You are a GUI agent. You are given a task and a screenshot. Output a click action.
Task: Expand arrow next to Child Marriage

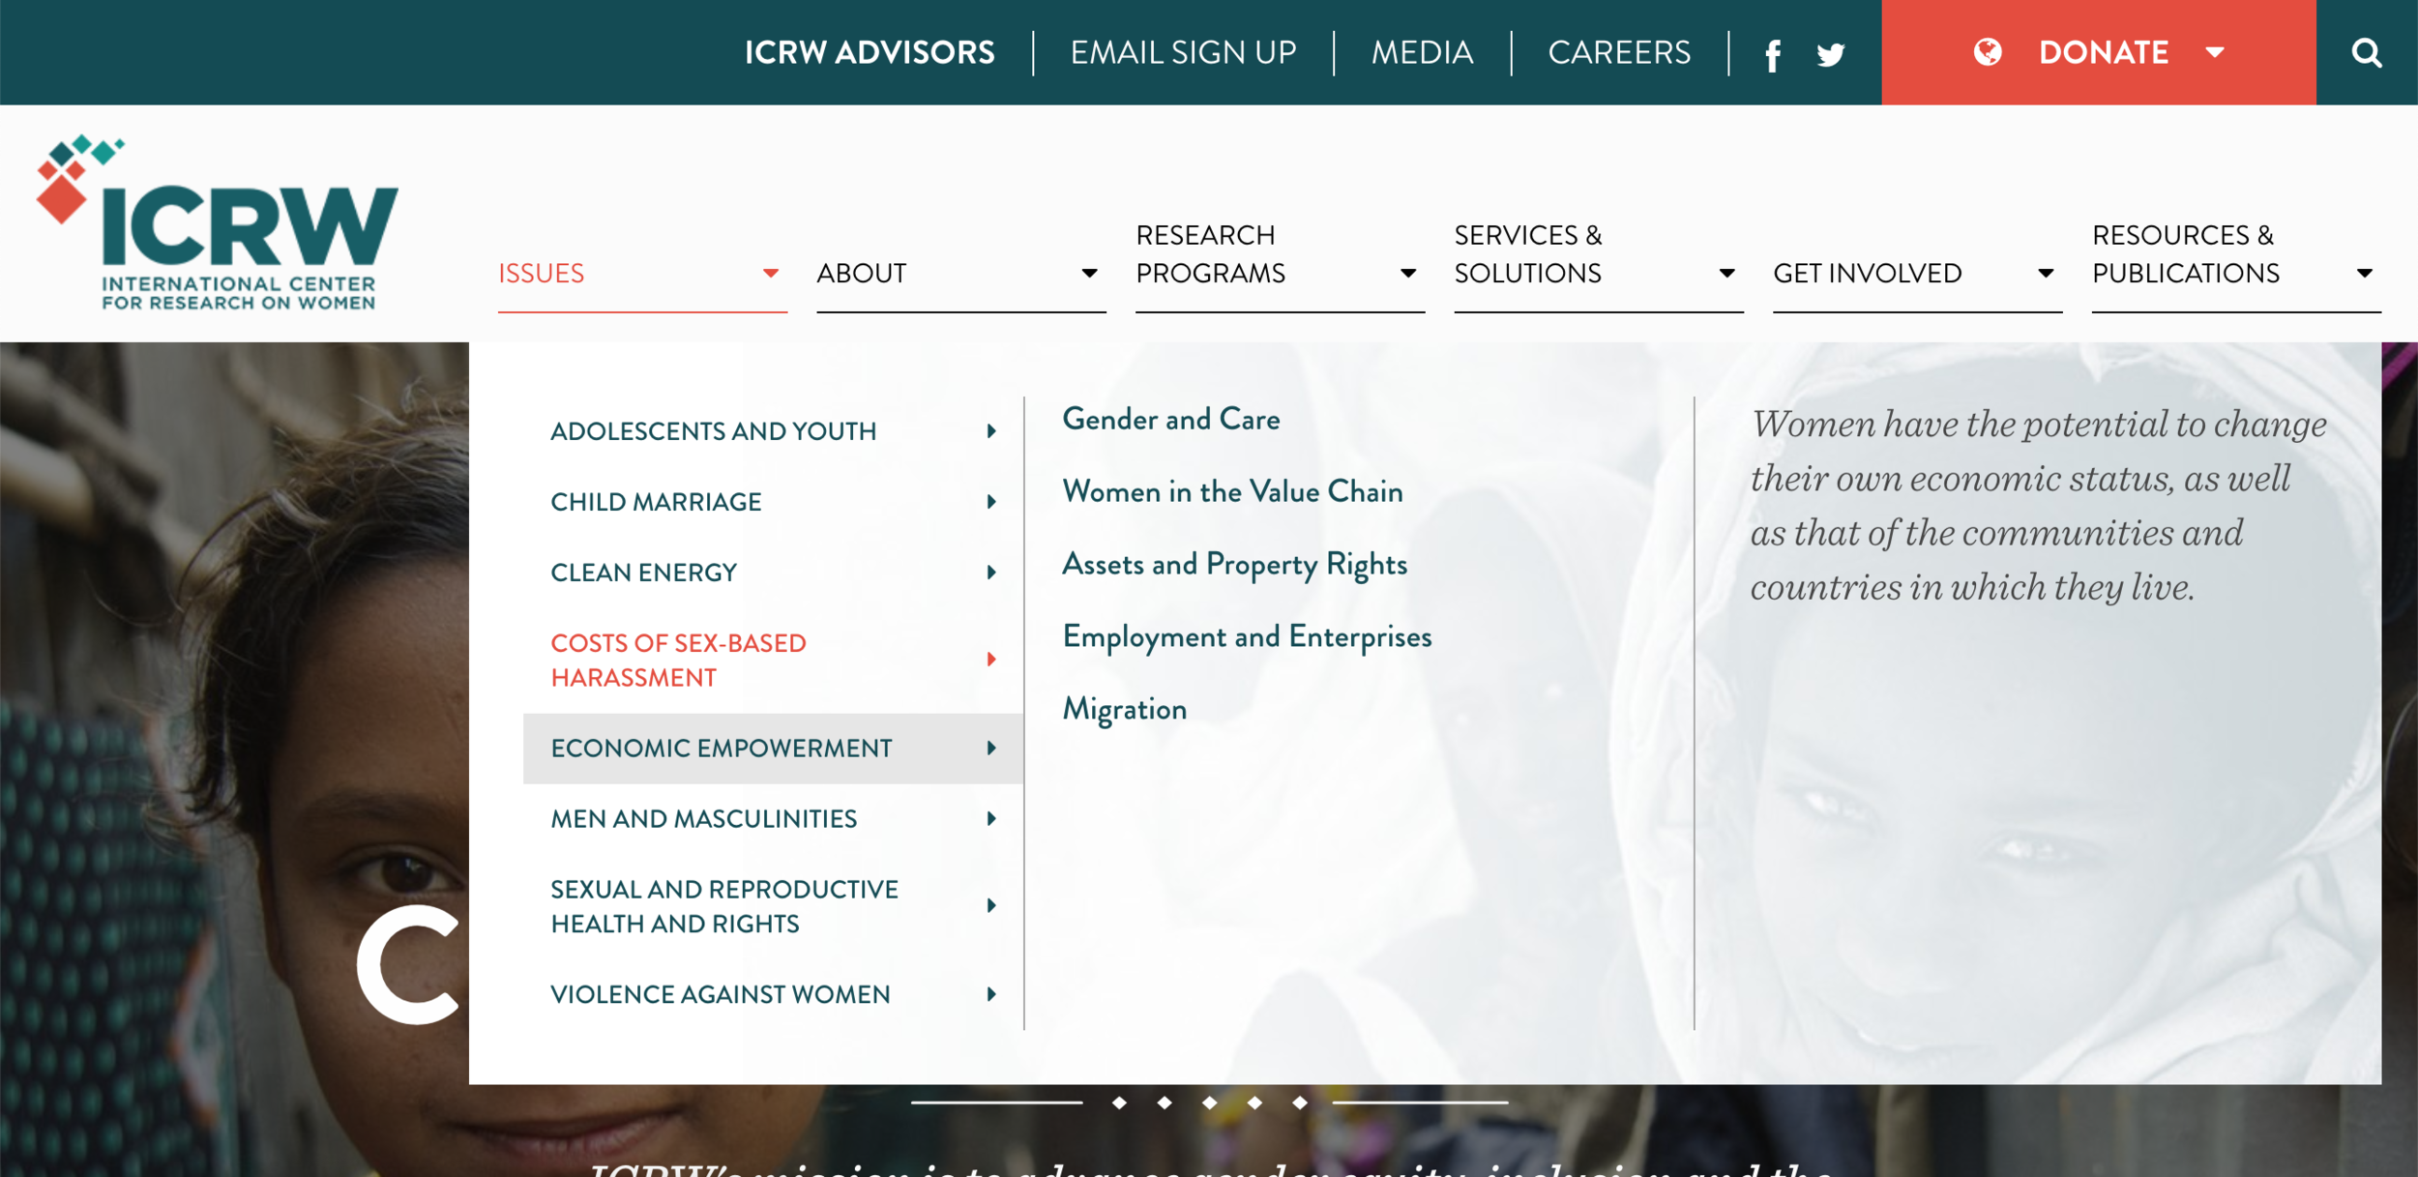[991, 502]
